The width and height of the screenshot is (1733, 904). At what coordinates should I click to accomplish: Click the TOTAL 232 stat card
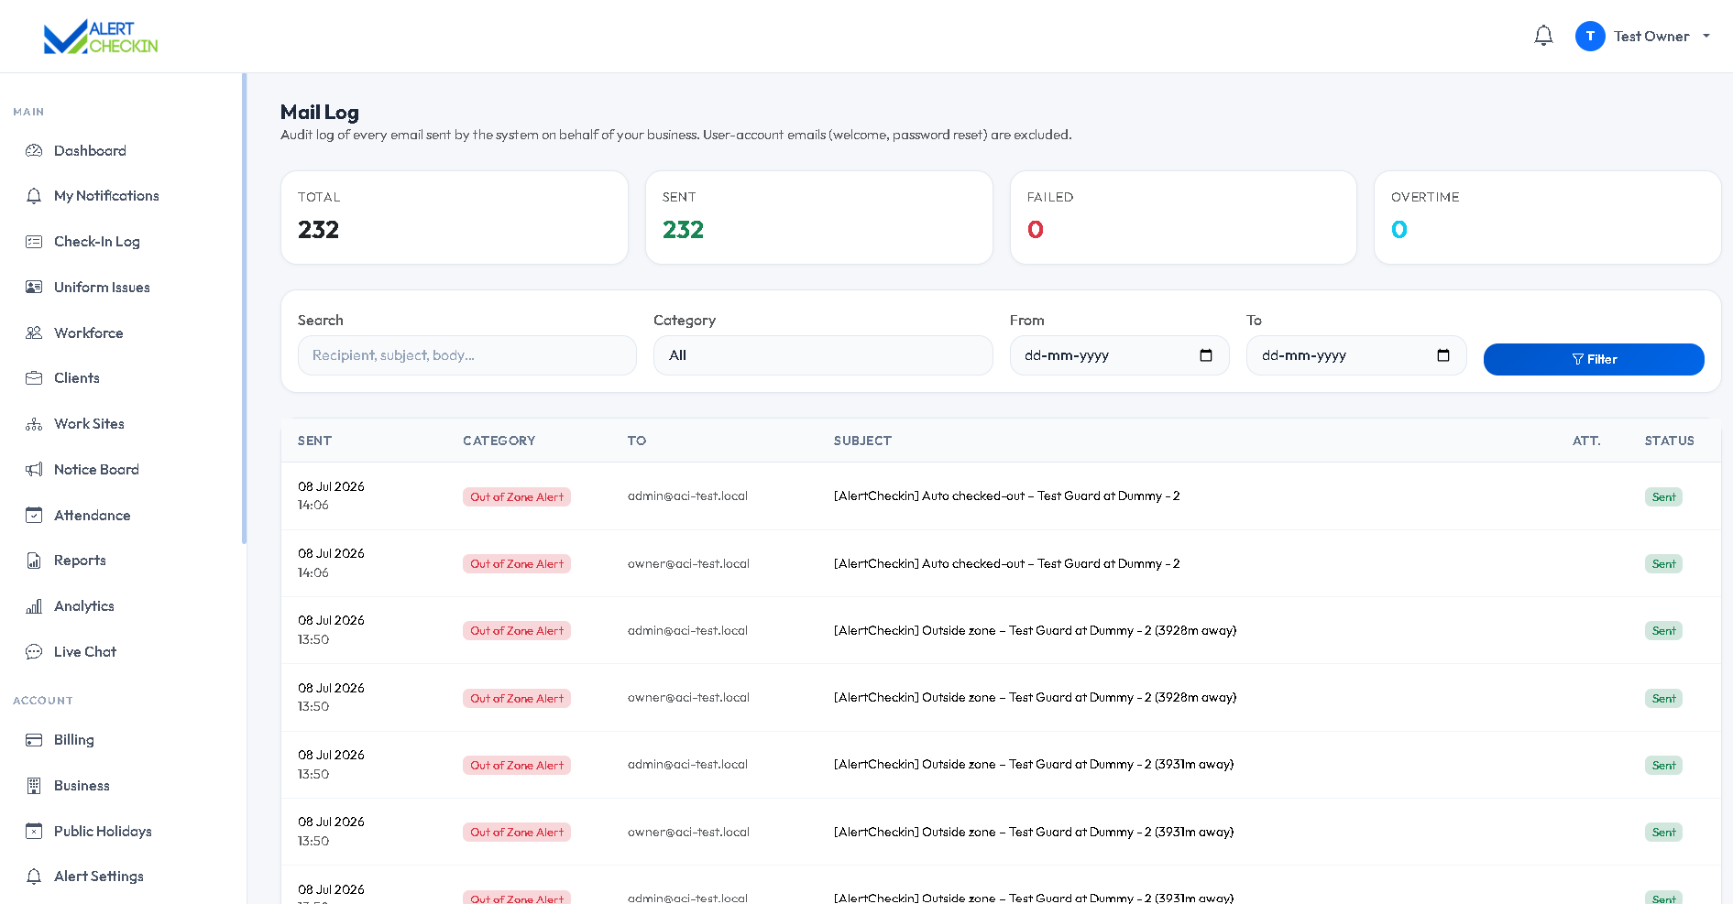pyautogui.click(x=455, y=218)
